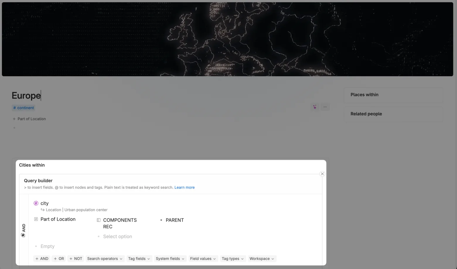457x269 pixels.
Task: Click the plus icon before Part of Location
Action: pos(14,119)
